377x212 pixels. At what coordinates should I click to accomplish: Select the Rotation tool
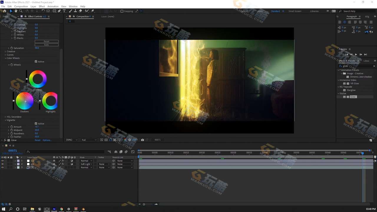43,11
